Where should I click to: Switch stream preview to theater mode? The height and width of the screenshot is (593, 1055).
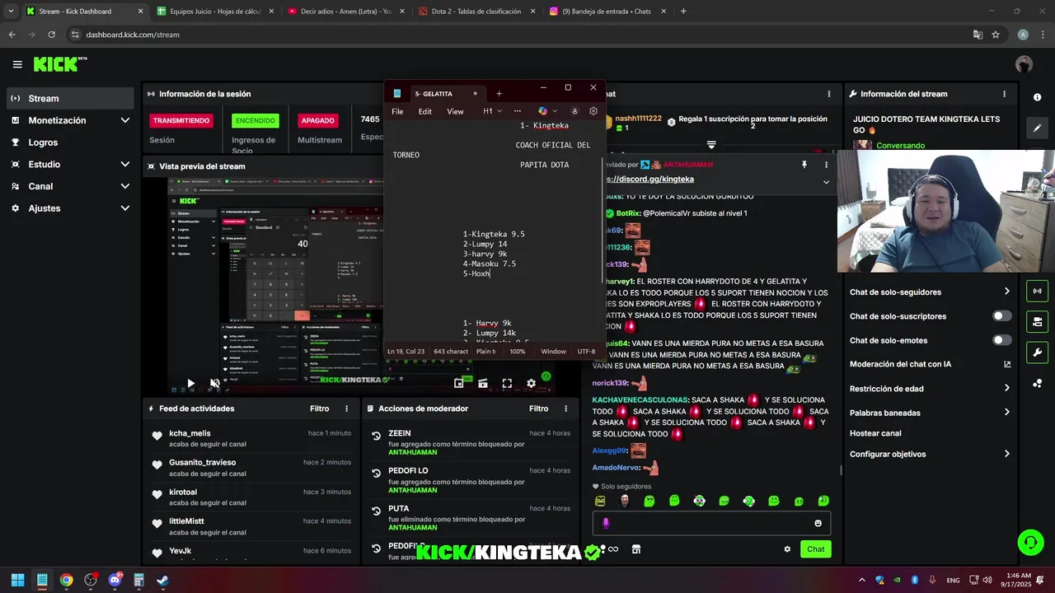coord(482,383)
